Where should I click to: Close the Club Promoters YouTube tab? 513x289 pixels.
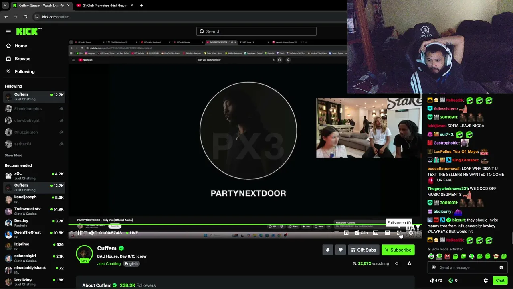point(133,6)
